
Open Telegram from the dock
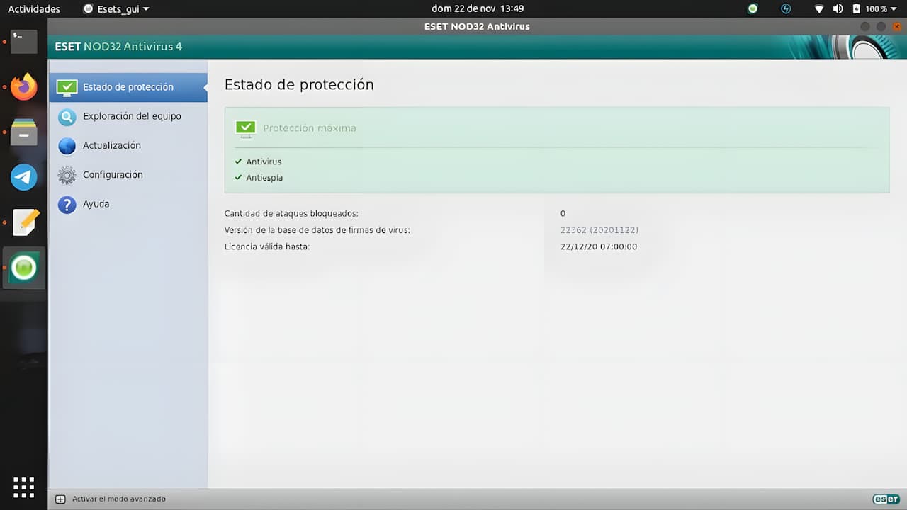(23, 178)
